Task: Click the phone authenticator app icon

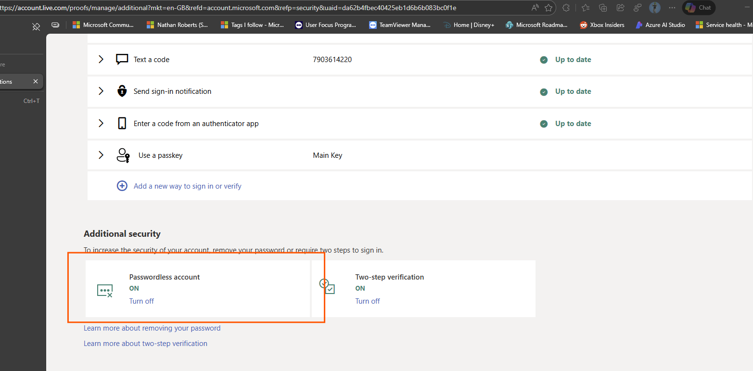Action: 122,123
